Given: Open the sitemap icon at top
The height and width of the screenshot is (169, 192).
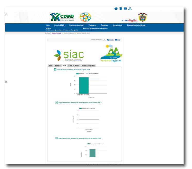Looking at the screenshot, I should [x=130, y=8].
